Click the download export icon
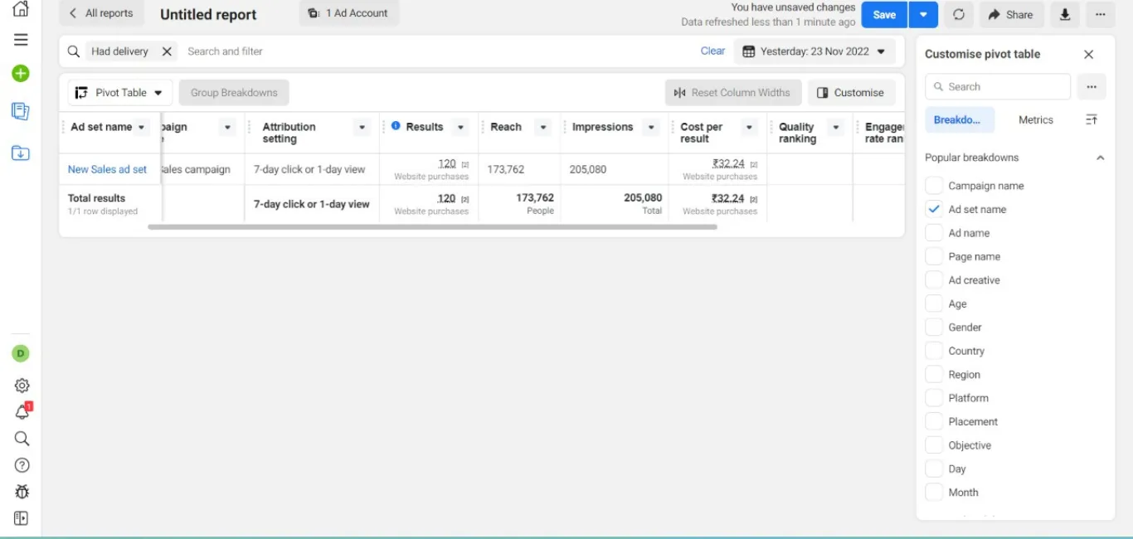Viewport: 1133px width, 539px height. [1065, 14]
